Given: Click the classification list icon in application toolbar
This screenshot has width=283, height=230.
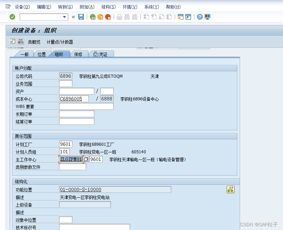Looking at the screenshot, I should pos(12,42).
